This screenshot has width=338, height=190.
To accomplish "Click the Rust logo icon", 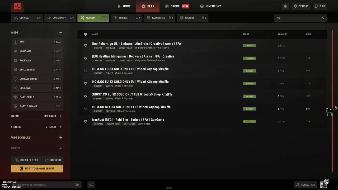I will point(17,6).
